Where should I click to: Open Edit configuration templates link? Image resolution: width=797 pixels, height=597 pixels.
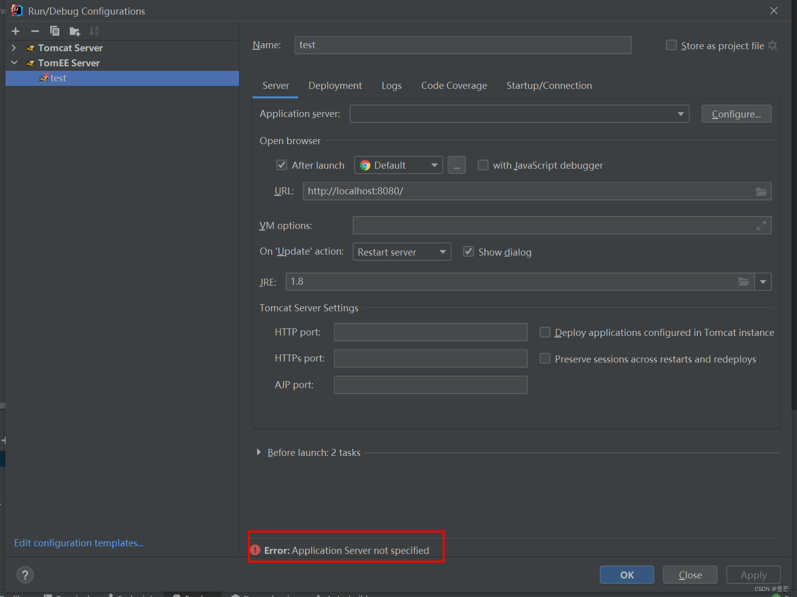point(79,543)
